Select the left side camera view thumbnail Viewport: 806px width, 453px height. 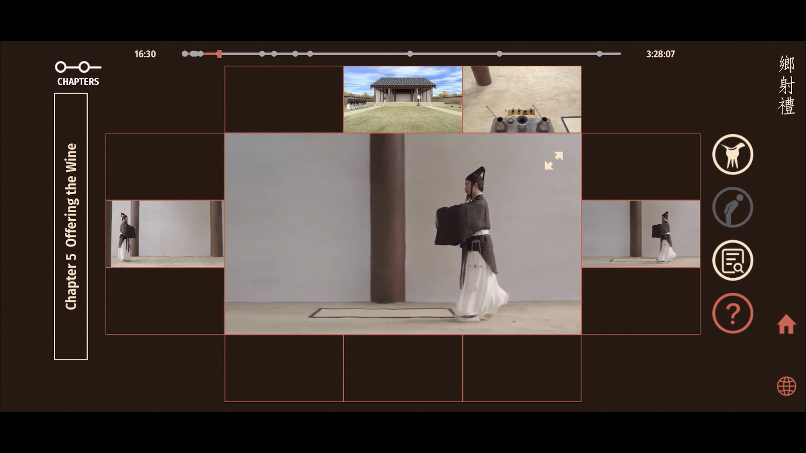tap(165, 234)
